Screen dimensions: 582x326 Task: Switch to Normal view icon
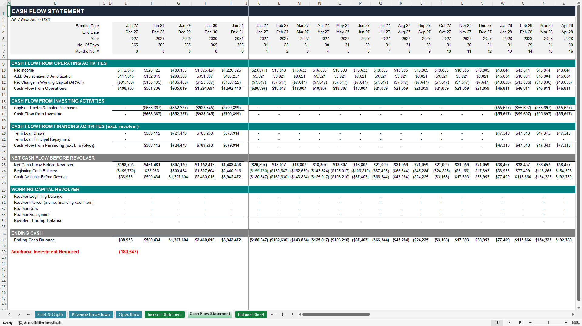[497, 323]
